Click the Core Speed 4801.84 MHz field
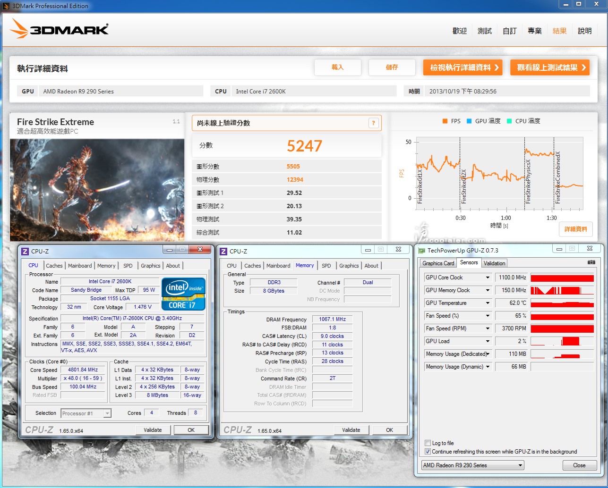This screenshot has height=488, width=608. tap(83, 370)
